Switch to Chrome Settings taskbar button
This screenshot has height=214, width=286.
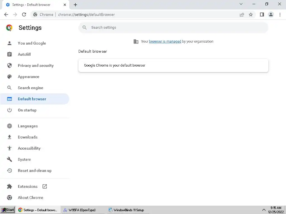pos(38,210)
